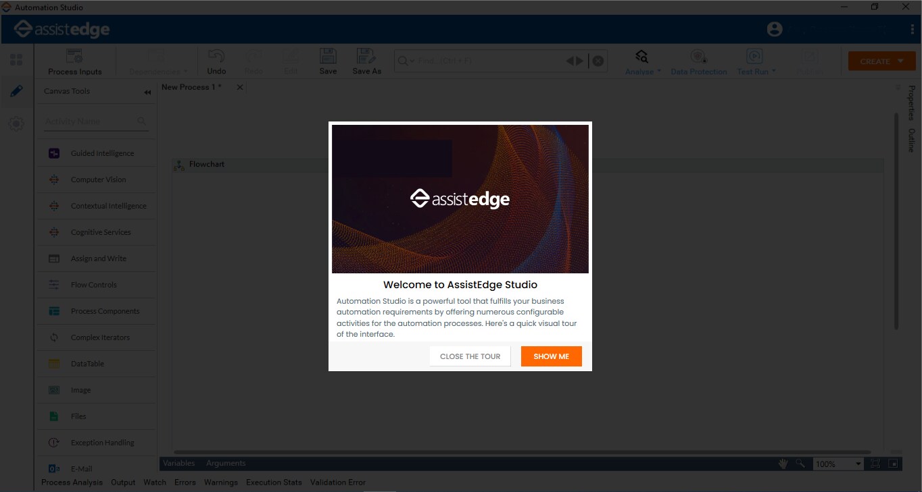Open the 100% zoom dropdown

click(x=838, y=464)
